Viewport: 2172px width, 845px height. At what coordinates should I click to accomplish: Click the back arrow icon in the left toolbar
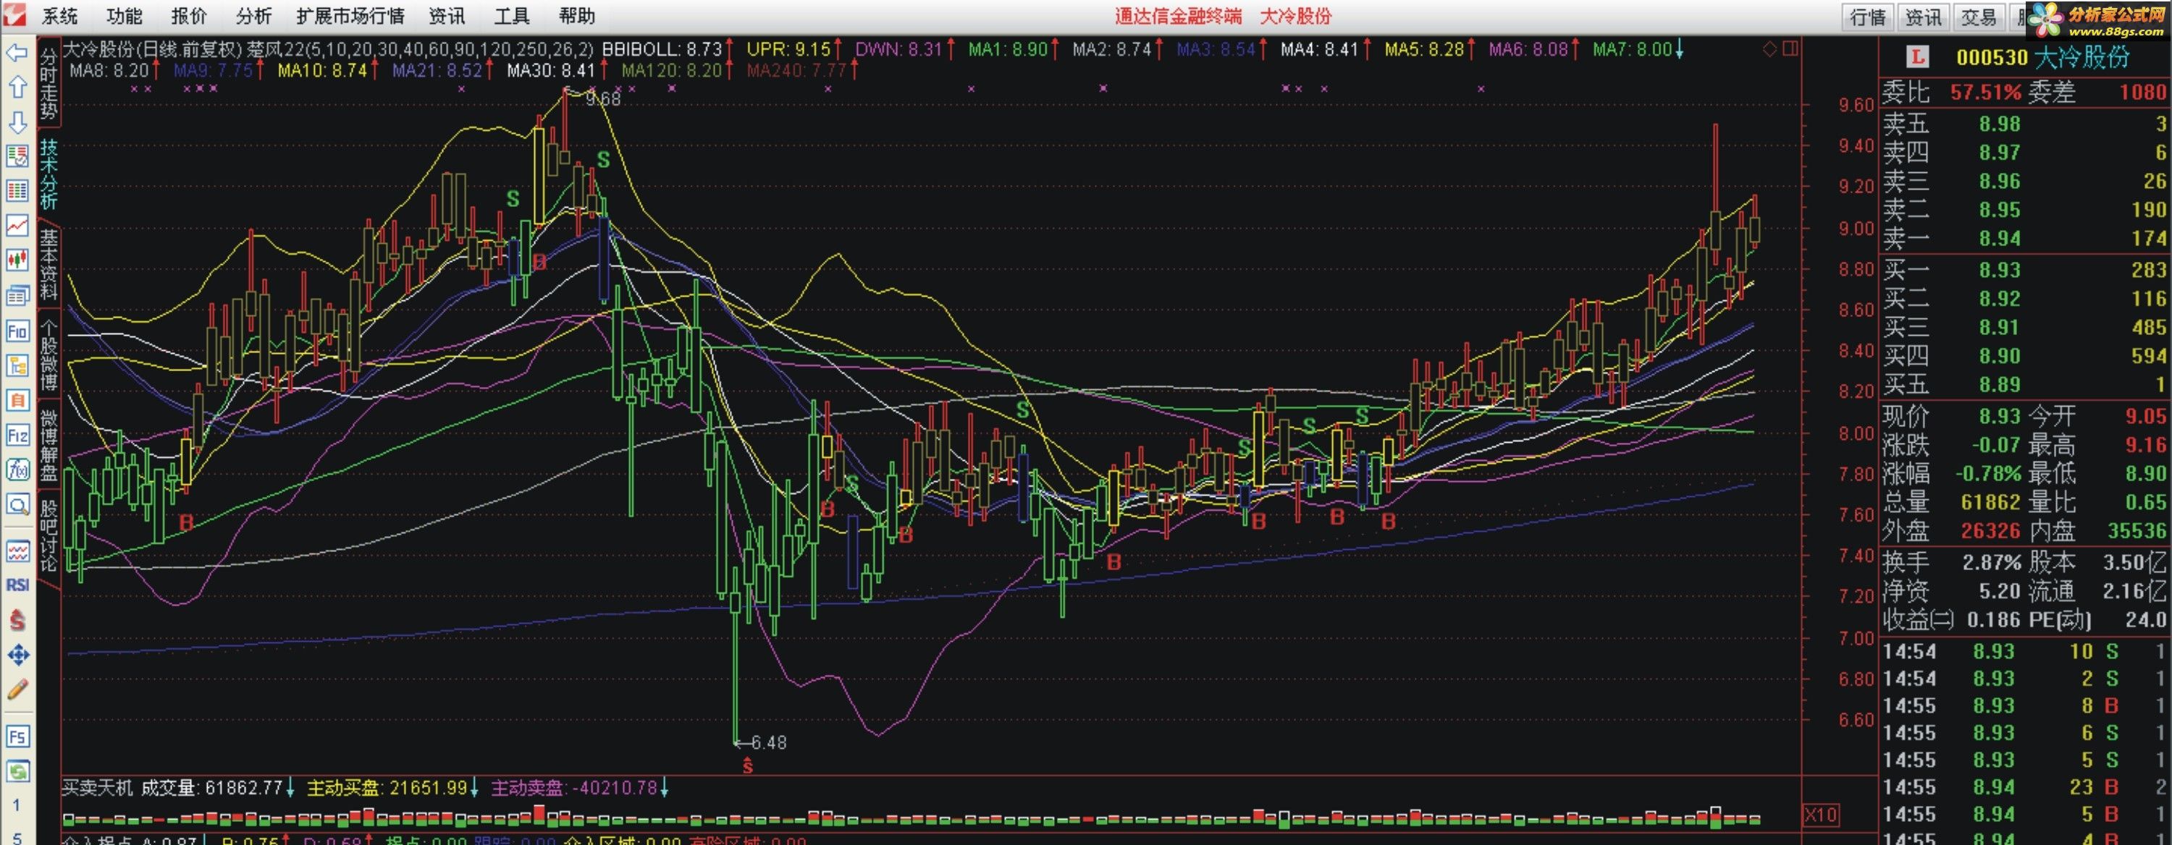click(17, 53)
